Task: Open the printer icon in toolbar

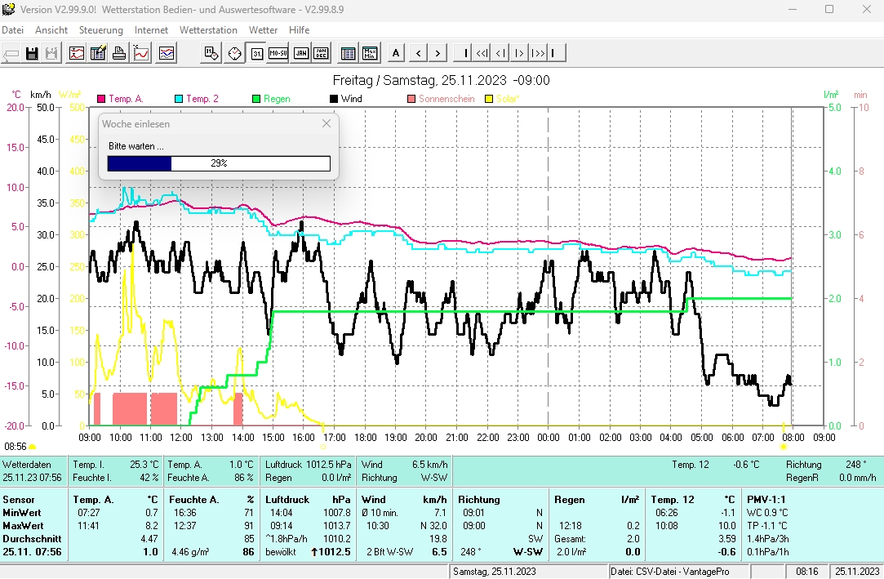Action: coord(119,54)
